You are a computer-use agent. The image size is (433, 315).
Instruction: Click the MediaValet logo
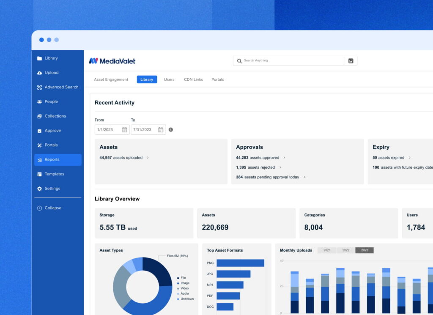tap(112, 61)
